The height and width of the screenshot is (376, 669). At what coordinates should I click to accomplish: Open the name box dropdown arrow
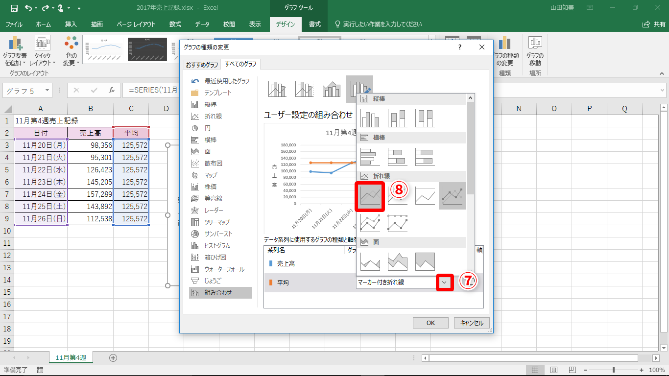[48, 91]
